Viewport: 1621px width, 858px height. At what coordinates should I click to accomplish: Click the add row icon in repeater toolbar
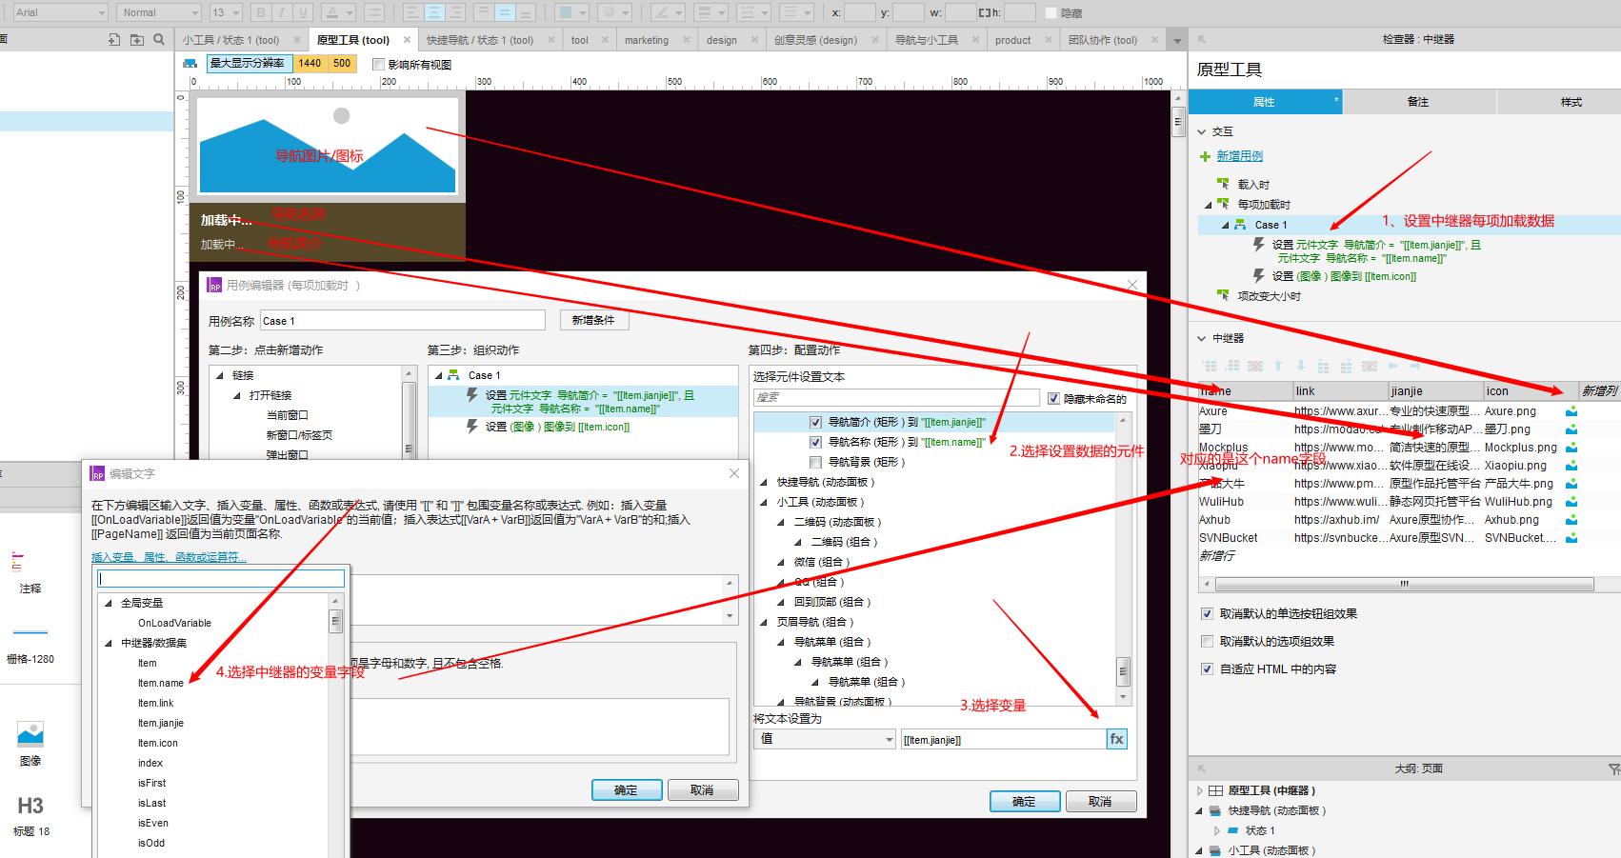(x=1210, y=366)
